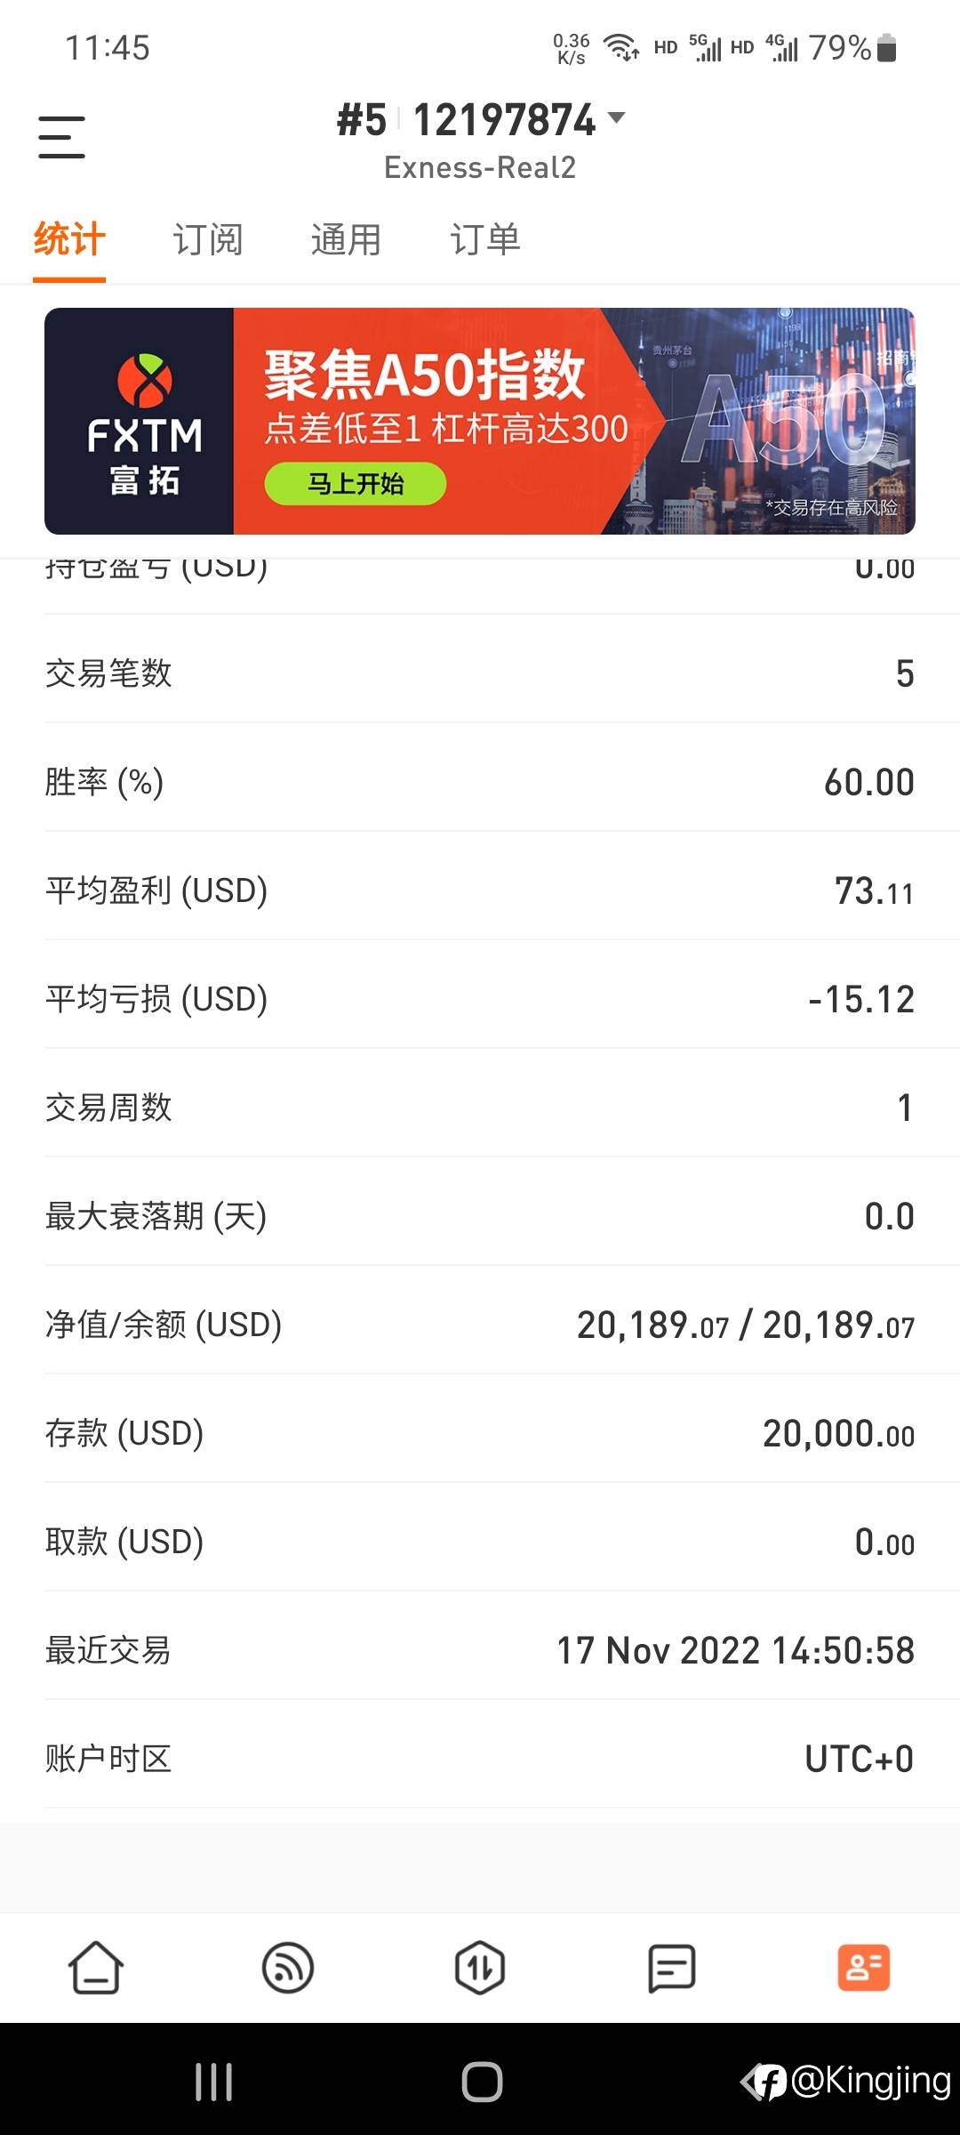Tap the 胜率 (%) statistics row
The width and height of the screenshot is (960, 2135).
tap(480, 782)
